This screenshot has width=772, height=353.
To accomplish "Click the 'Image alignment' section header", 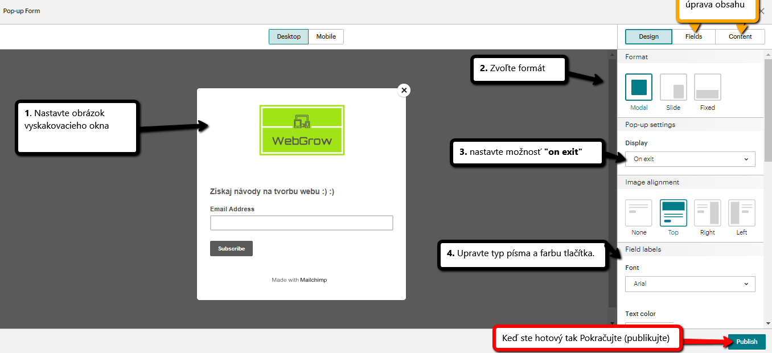I will [652, 182].
